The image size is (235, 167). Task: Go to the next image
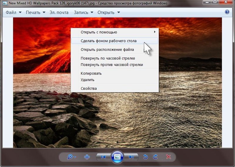(x=131, y=157)
